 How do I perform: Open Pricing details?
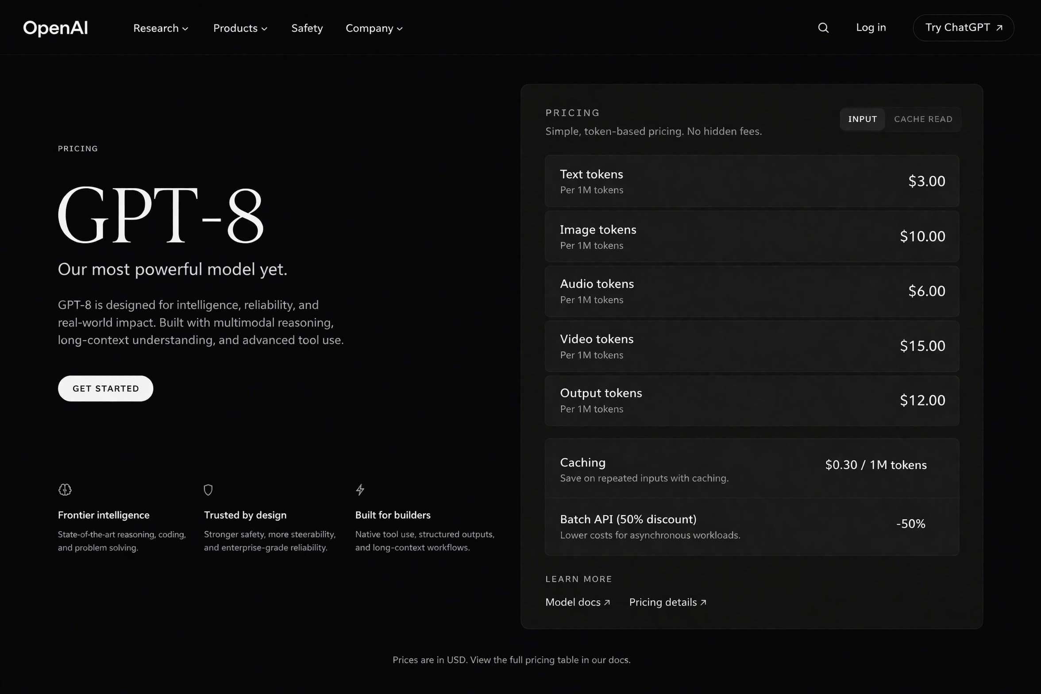coord(663,602)
